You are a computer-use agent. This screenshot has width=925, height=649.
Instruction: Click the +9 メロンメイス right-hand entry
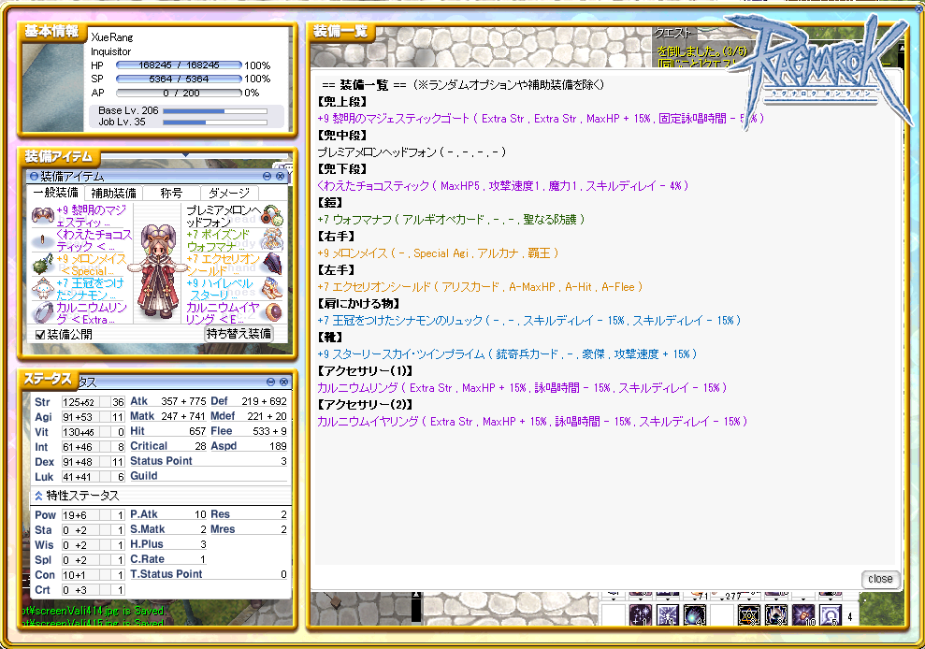click(437, 252)
